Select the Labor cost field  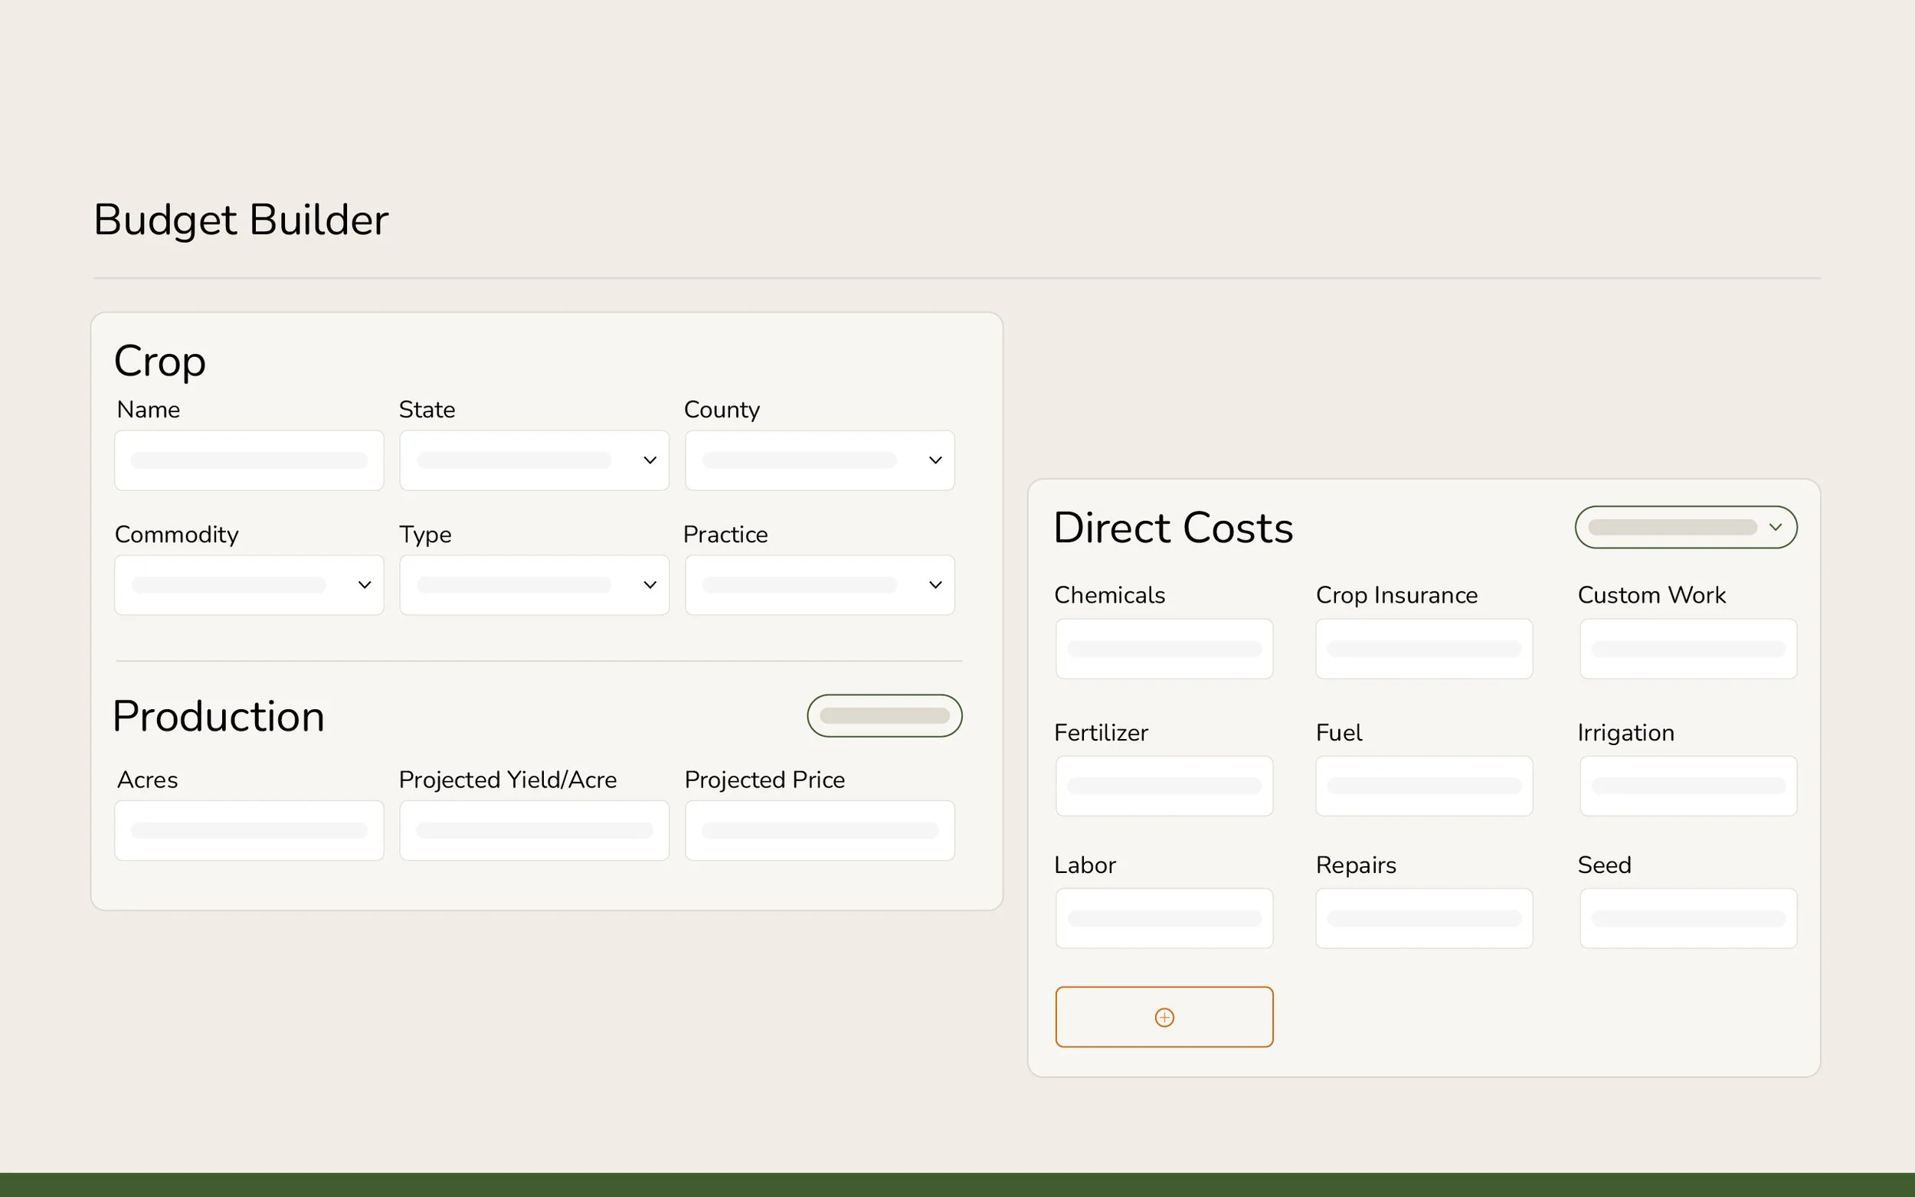pyautogui.click(x=1164, y=918)
